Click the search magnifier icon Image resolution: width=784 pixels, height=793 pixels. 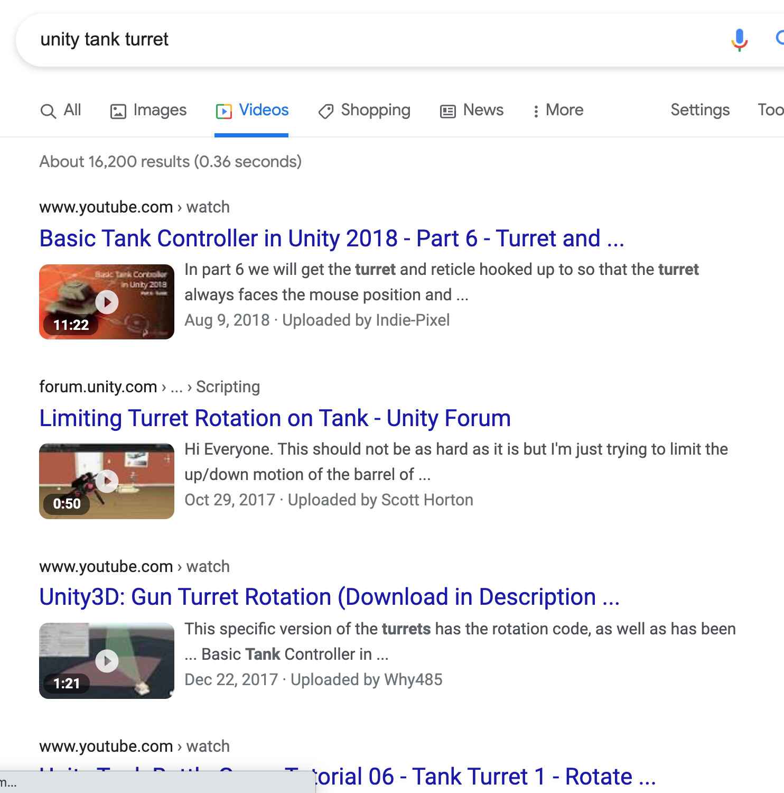click(x=781, y=39)
